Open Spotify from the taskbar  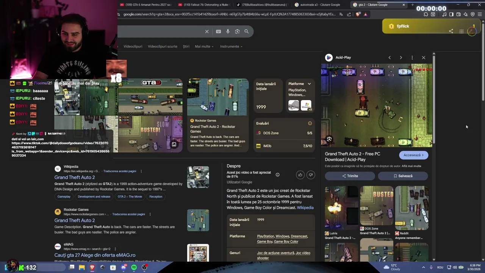point(134,267)
